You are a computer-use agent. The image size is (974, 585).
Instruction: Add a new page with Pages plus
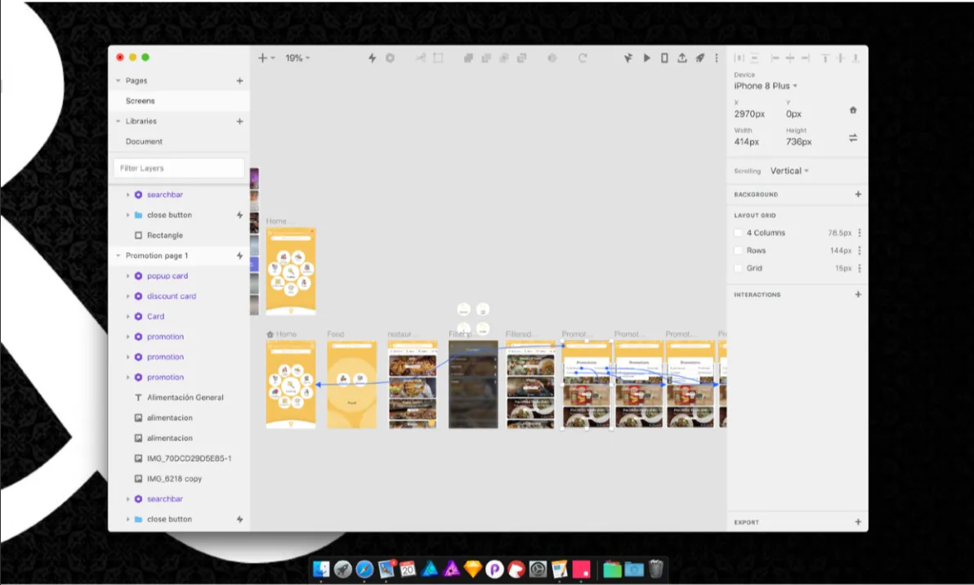(239, 81)
